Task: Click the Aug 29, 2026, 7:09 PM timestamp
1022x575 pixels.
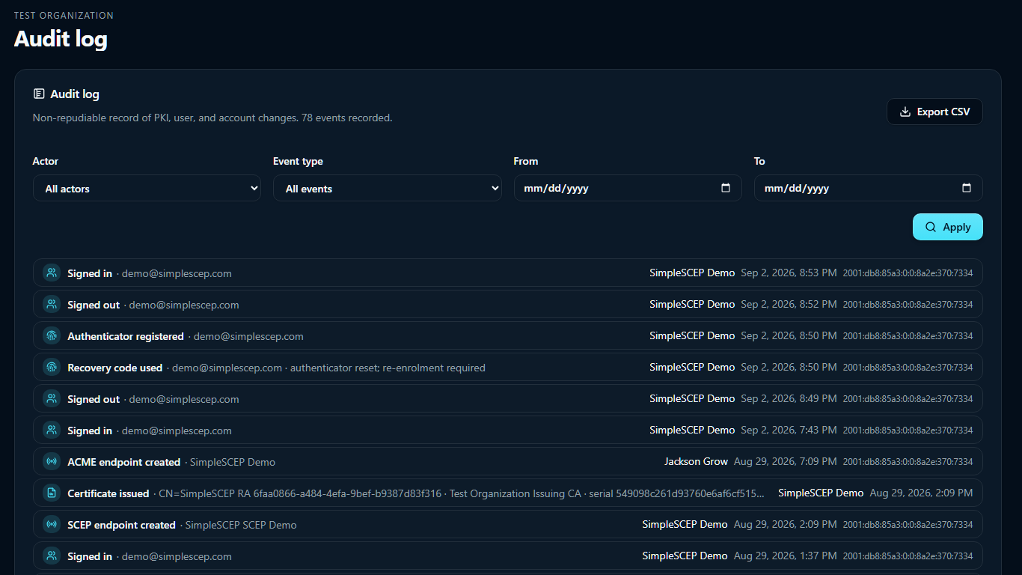Action: tap(786, 461)
